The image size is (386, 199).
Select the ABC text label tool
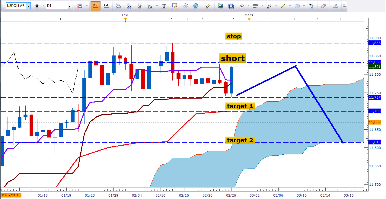point(311,5)
